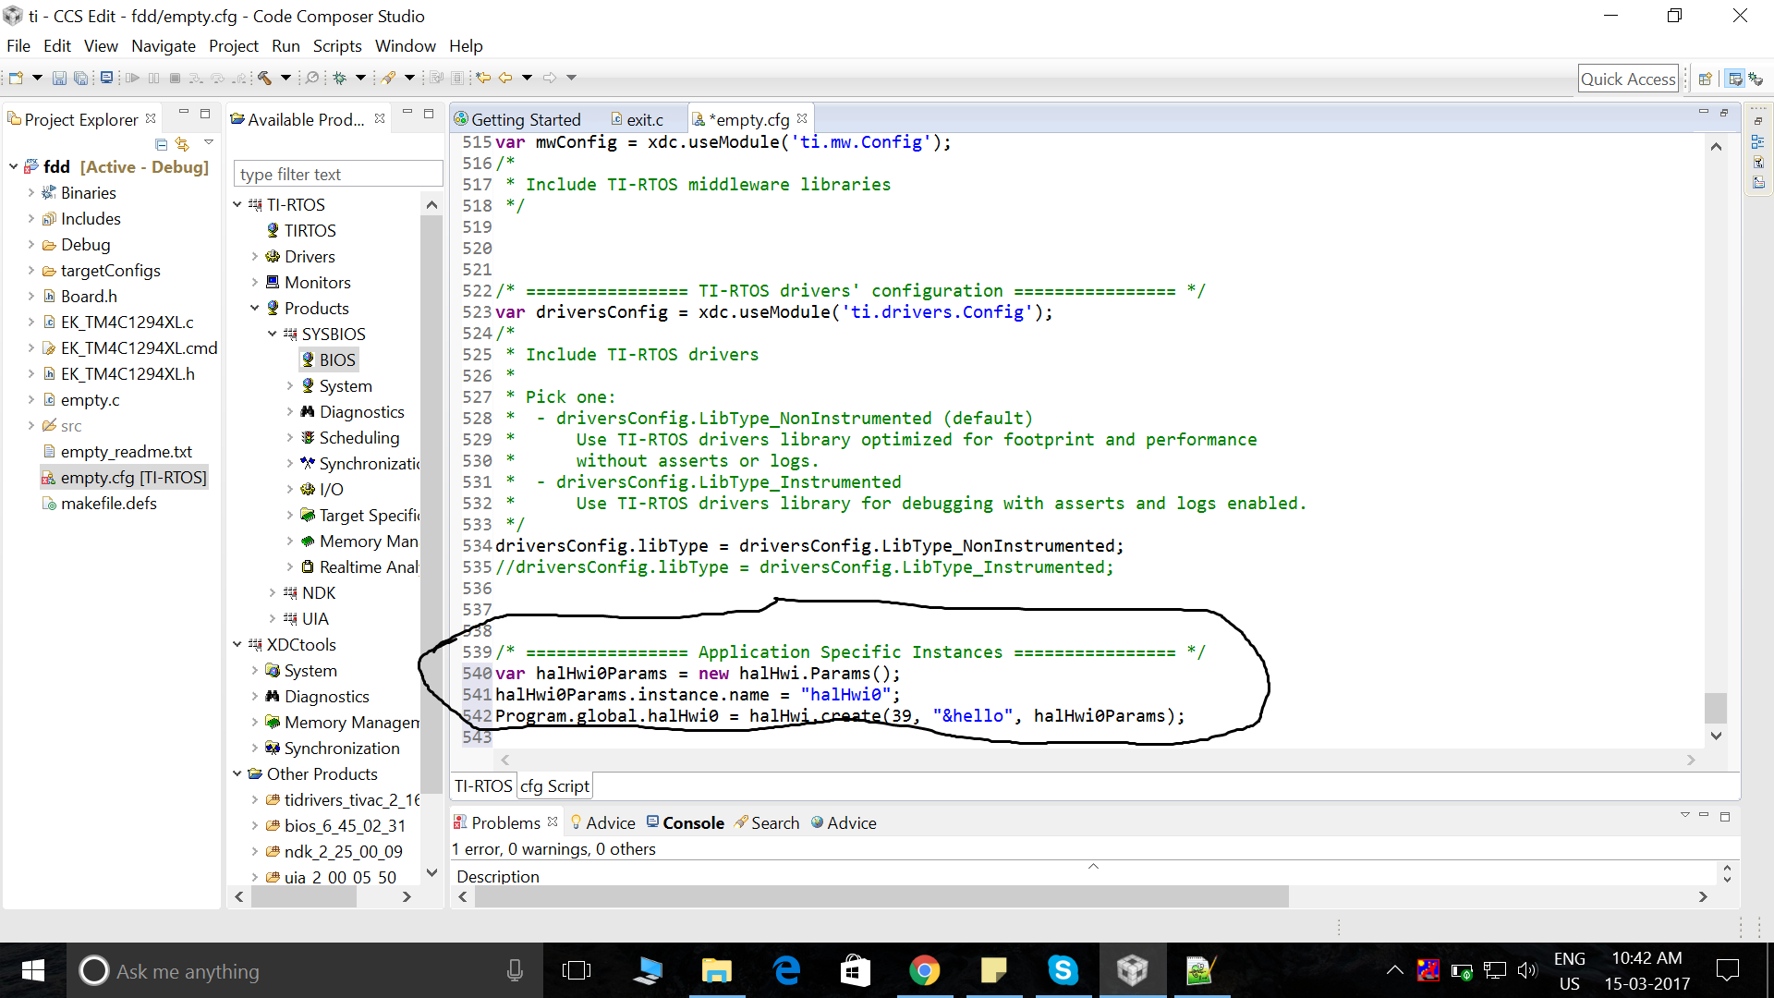Click the back navigation arrow icon
Image resolution: width=1774 pixels, height=998 pixels.
point(505,78)
